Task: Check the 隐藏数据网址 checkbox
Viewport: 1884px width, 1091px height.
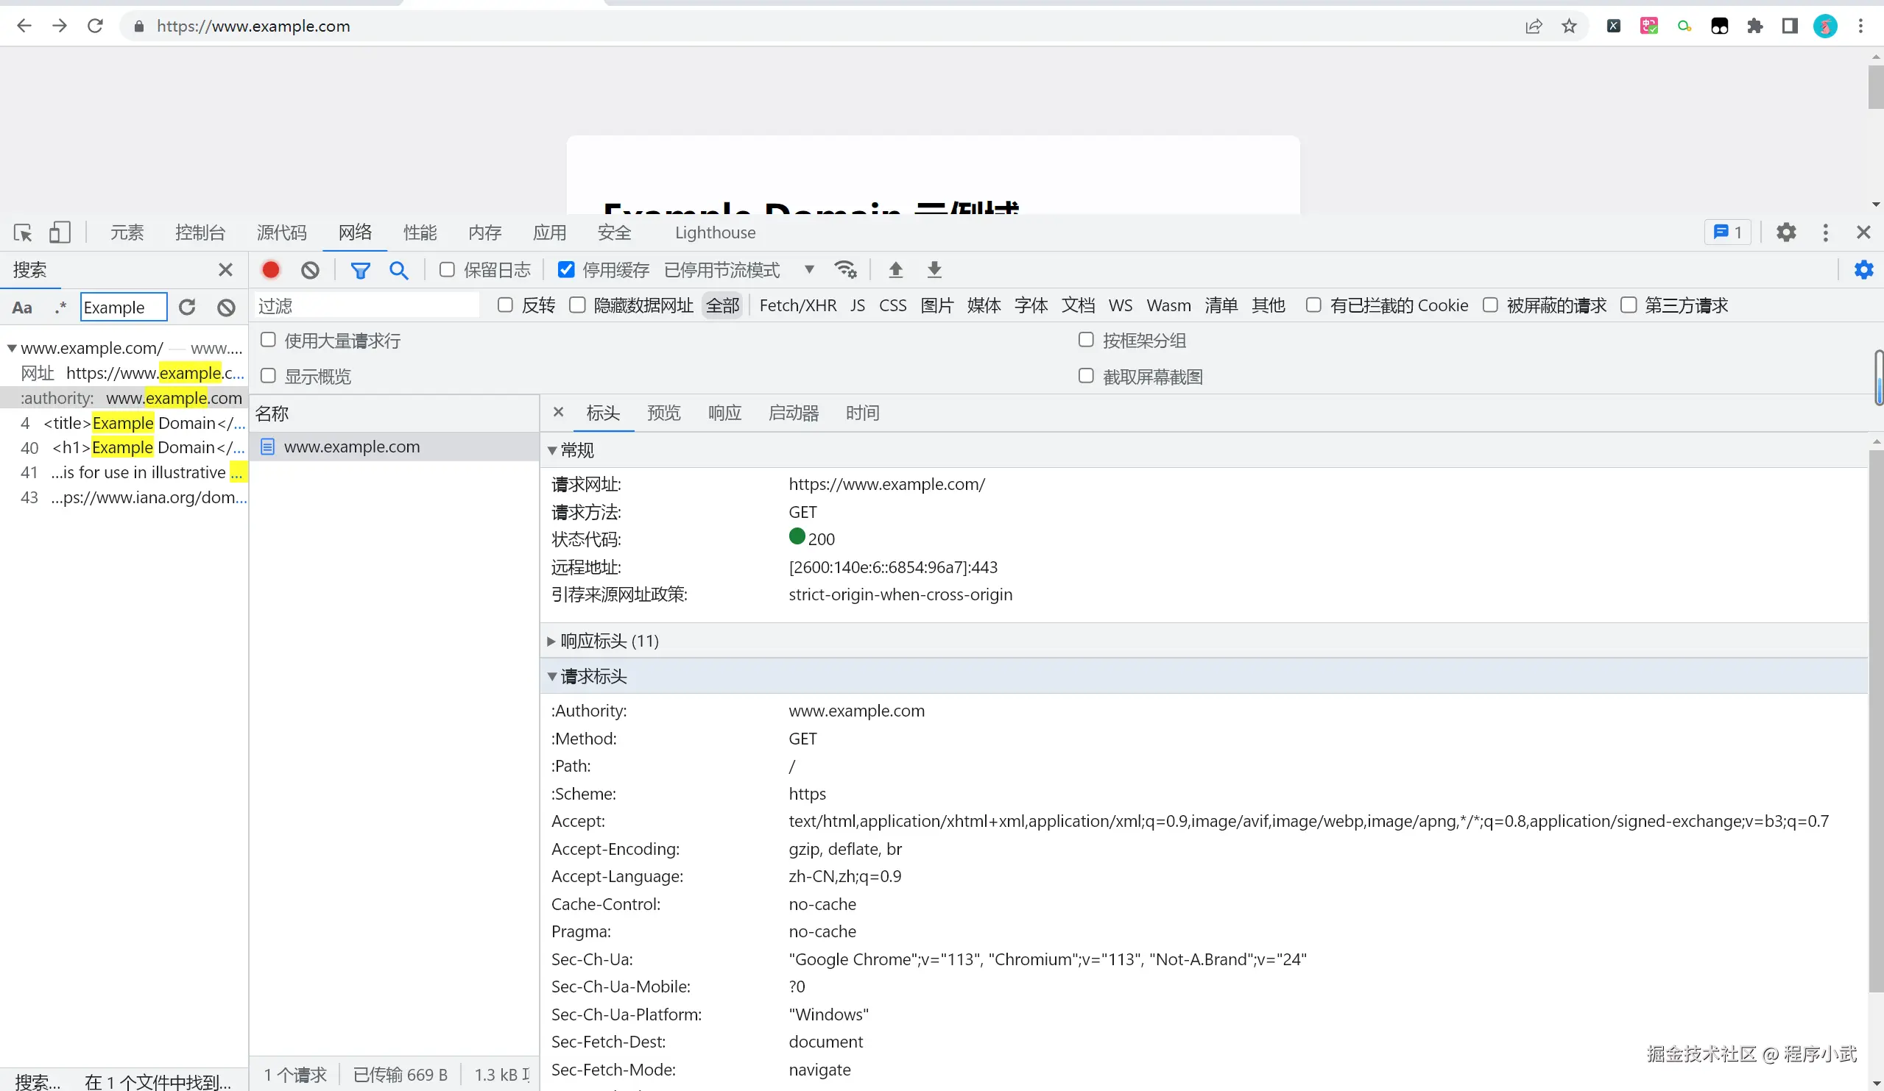Action: (577, 305)
